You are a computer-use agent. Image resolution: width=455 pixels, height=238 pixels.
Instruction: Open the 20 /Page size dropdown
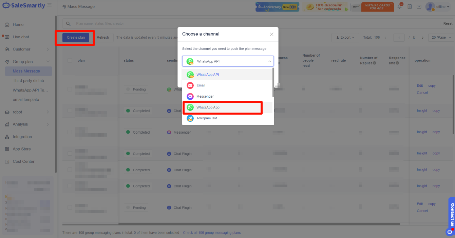point(441,37)
